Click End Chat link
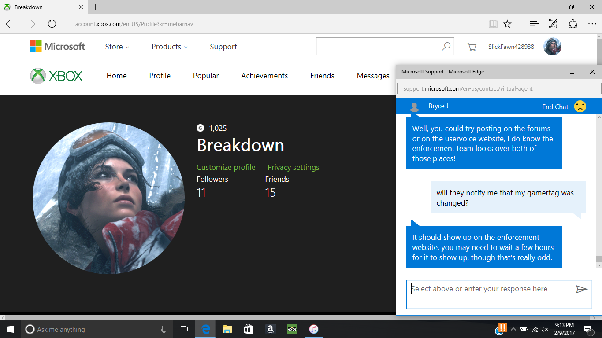Screen dimensions: 602x338 click(x=555, y=107)
